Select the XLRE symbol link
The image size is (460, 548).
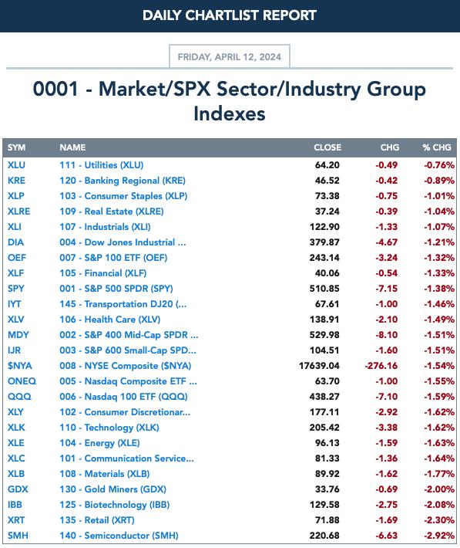click(x=18, y=211)
